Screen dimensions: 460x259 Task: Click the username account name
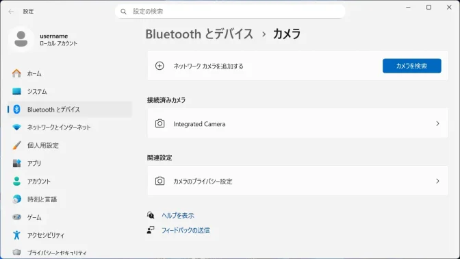tap(54, 36)
